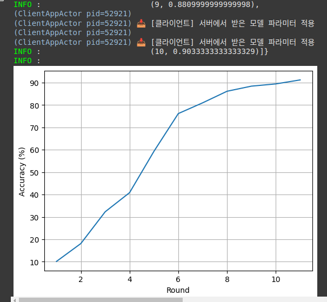Click the y-axis tick label '10'

34,263
